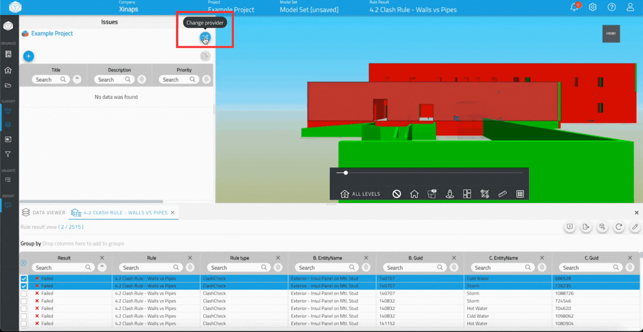Tick the checkbox for the Hot Water 704620 row

click(24, 309)
